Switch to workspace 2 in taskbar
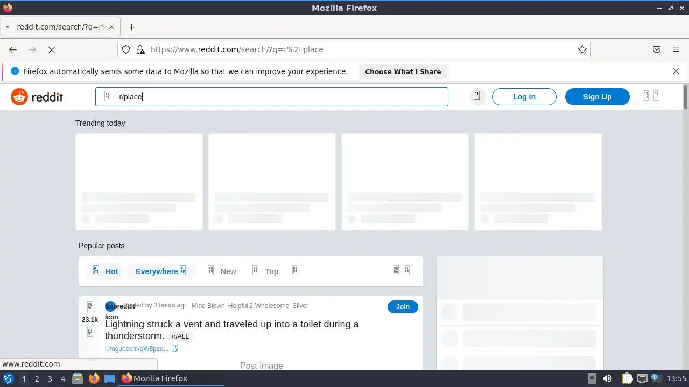Viewport: 689px width, 387px height. click(x=37, y=378)
